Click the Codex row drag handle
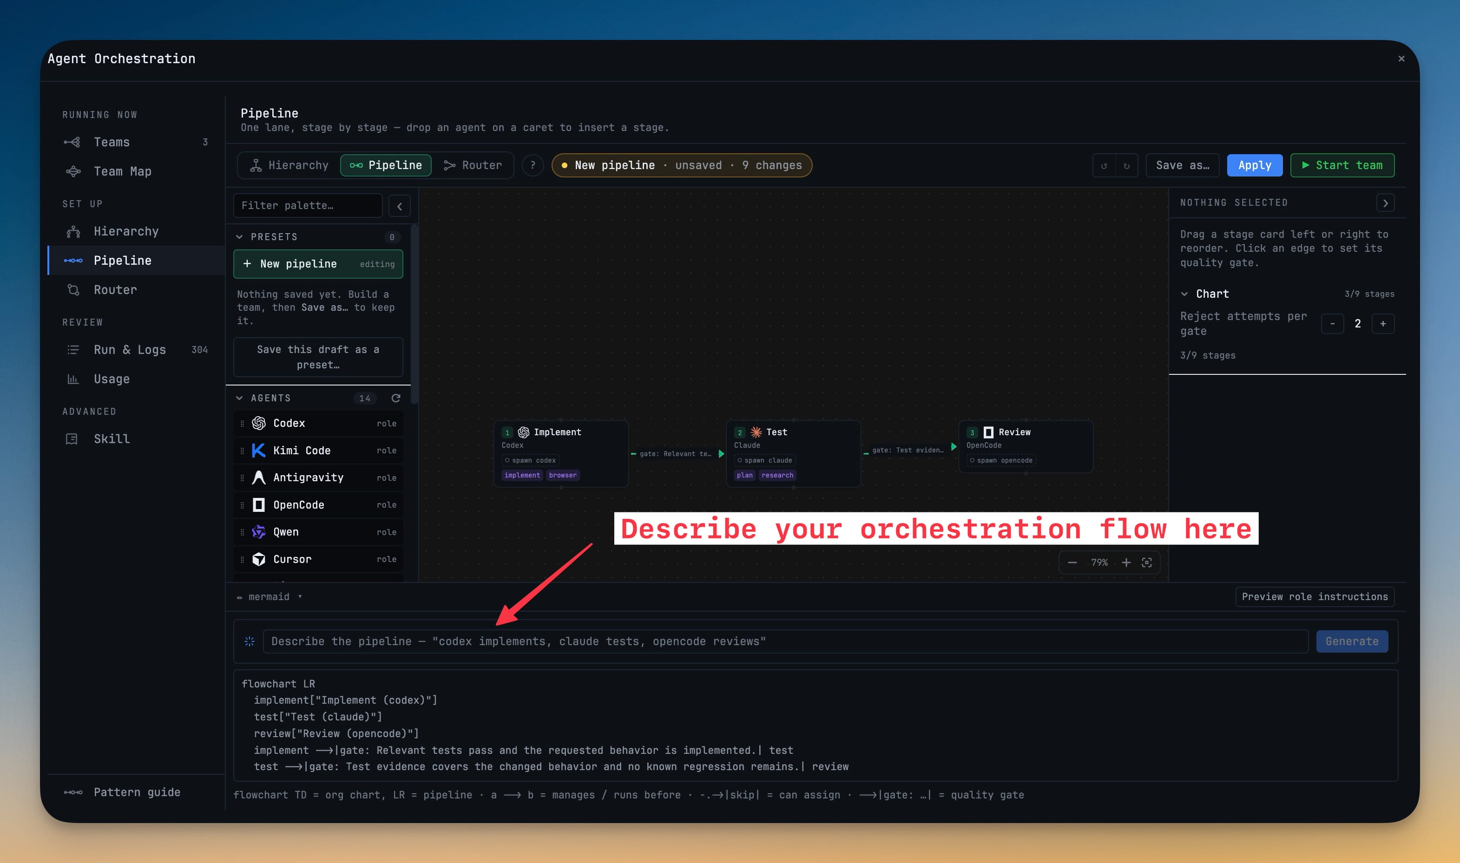Screen dimensions: 1460x863 point(242,423)
